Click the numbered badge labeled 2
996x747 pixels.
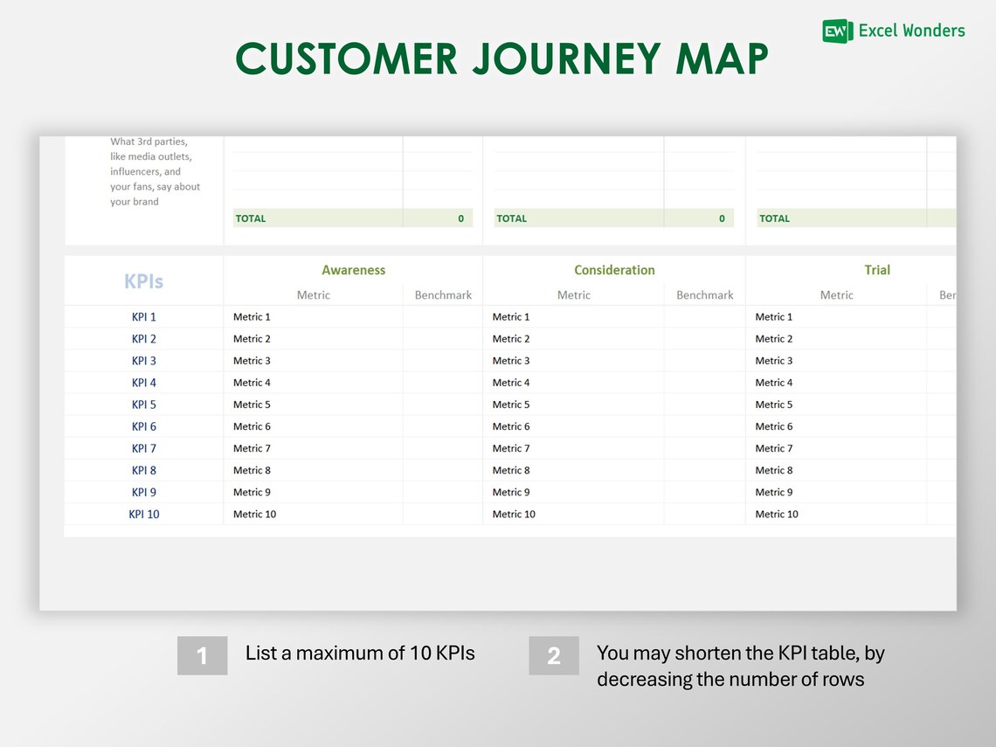click(554, 654)
